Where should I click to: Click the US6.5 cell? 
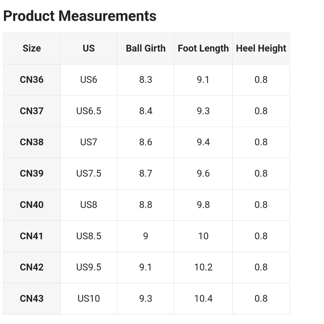point(89,111)
